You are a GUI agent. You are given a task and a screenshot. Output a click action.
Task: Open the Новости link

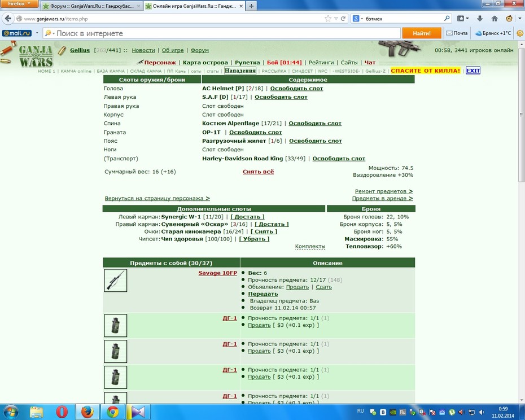click(x=143, y=50)
